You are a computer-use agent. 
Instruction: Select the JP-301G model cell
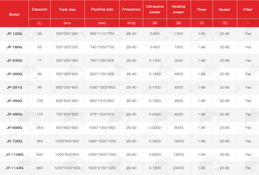point(14,87)
